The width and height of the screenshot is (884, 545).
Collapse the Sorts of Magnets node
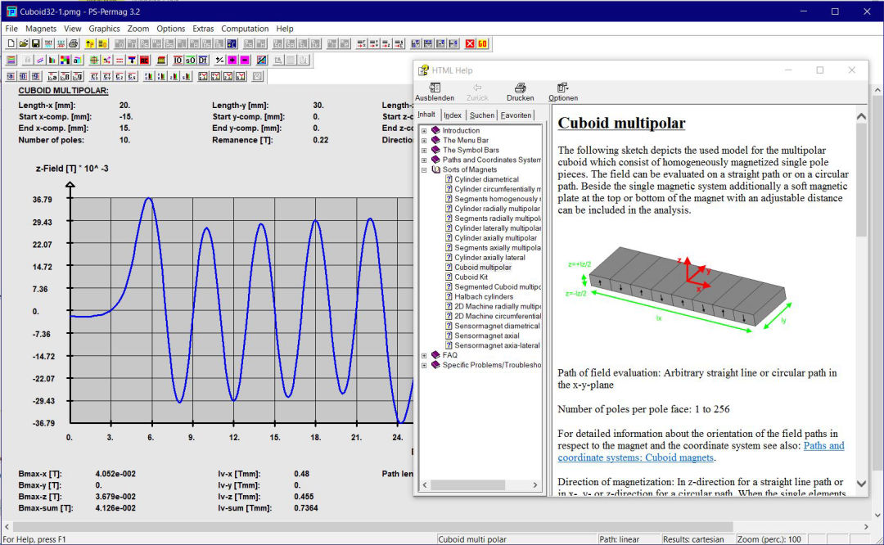click(x=424, y=169)
